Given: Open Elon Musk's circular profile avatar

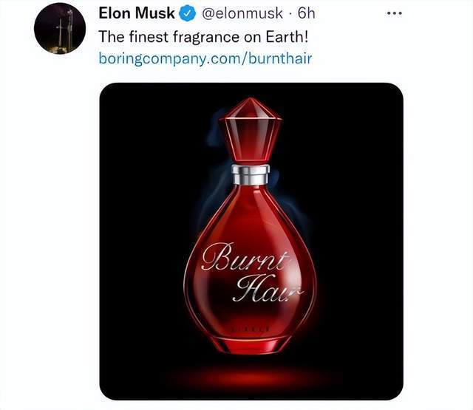Looking at the screenshot, I should tap(60, 28).
